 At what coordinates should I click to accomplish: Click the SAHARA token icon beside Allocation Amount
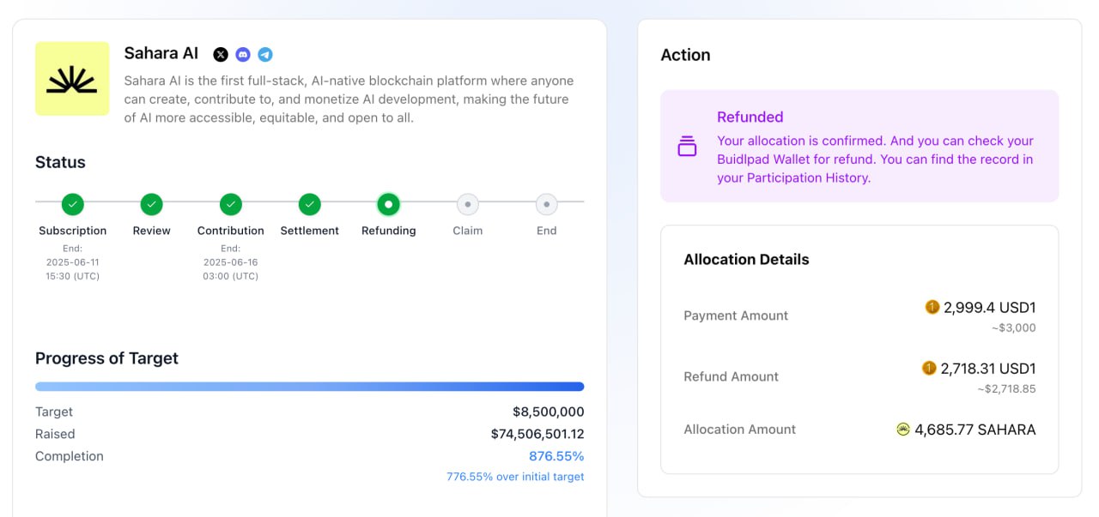click(x=903, y=429)
